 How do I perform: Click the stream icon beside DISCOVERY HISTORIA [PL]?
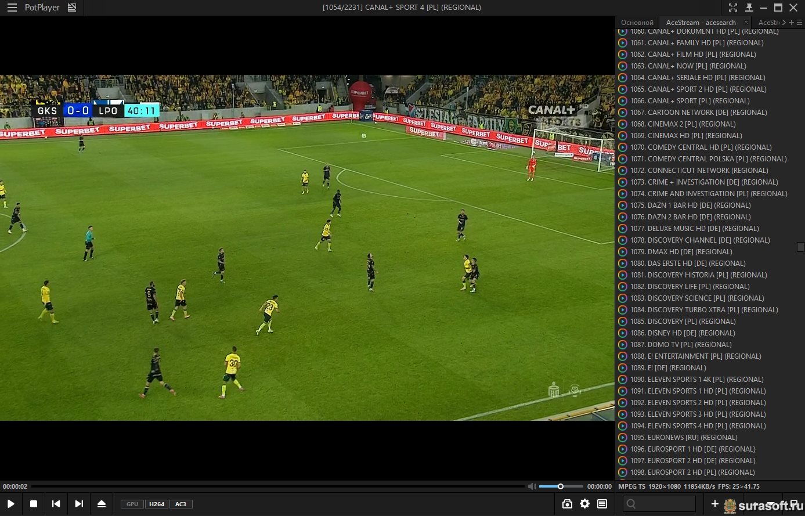coord(623,275)
